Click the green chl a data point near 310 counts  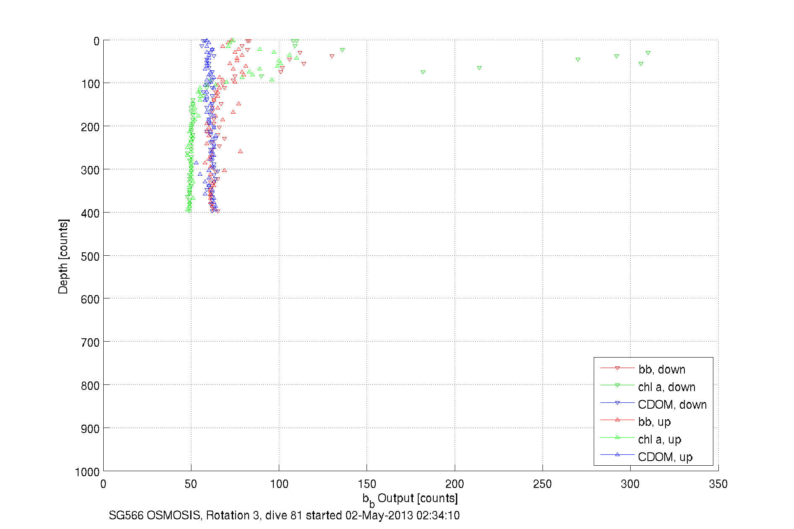[x=648, y=53]
